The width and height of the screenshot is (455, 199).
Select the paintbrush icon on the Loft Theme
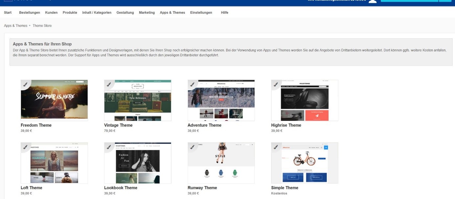pos(26,147)
